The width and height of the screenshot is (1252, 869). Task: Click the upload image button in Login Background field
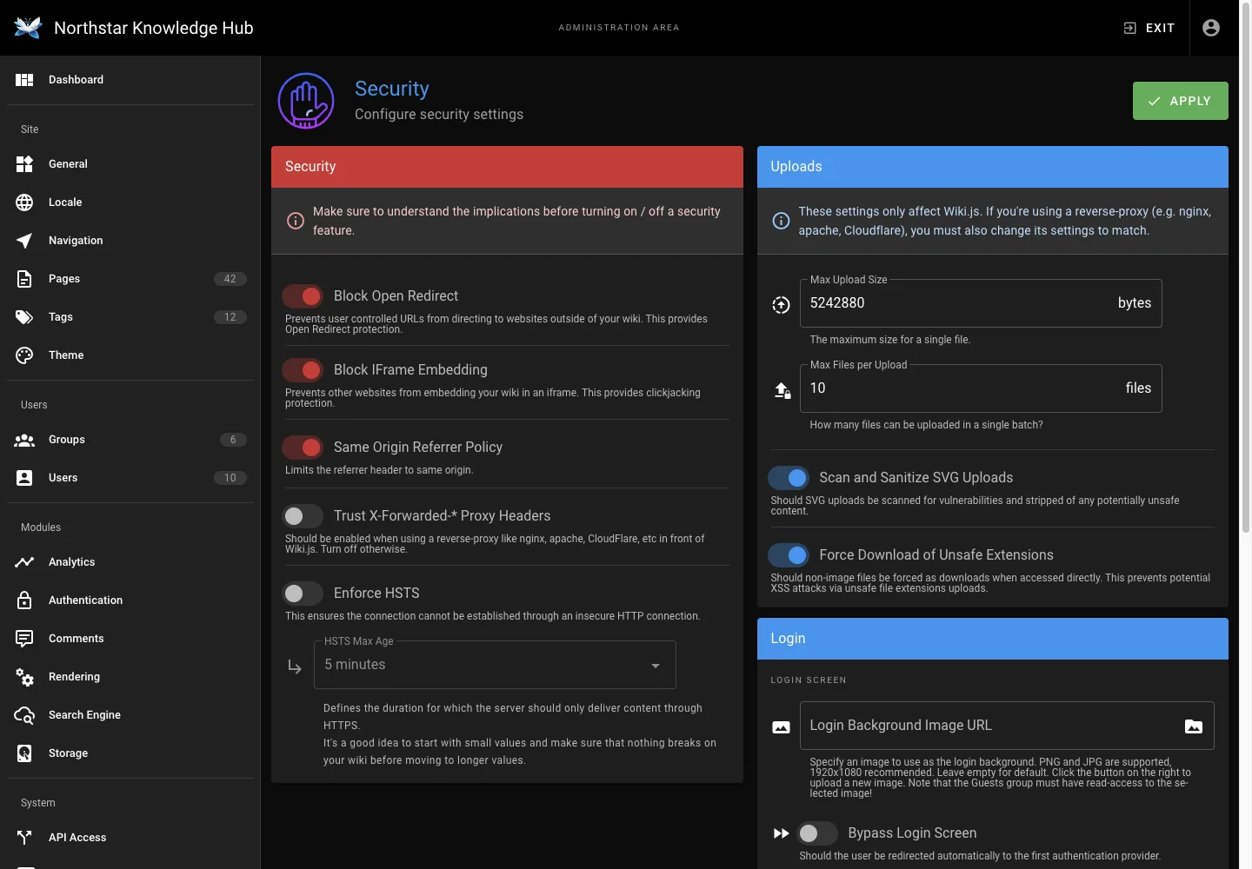(x=1194, y=726)
